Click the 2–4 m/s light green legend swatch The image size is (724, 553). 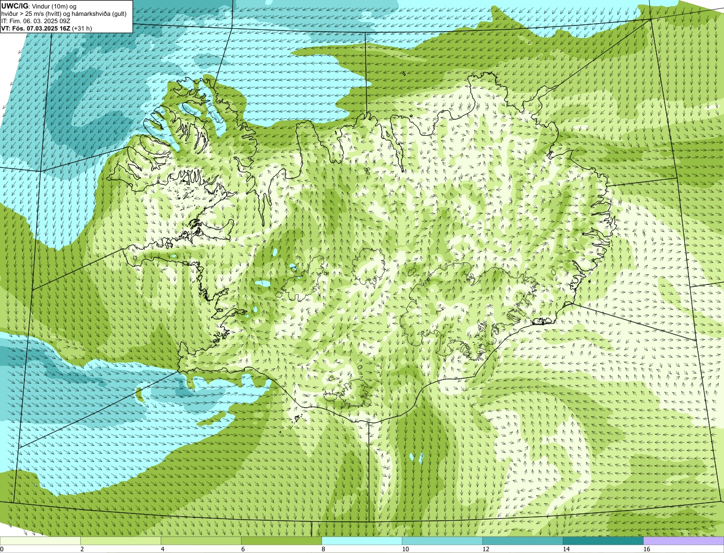pos(120,541)
